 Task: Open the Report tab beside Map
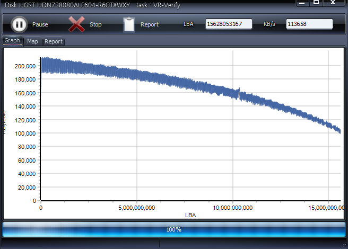coord(53,41)
